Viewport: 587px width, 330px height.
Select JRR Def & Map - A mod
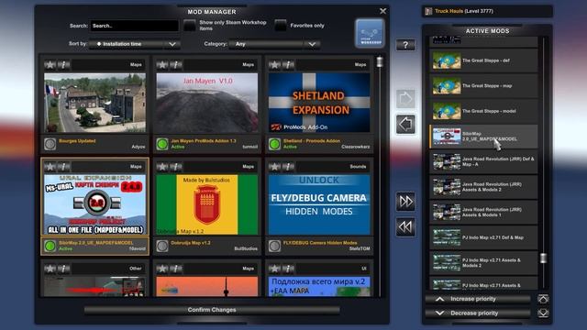coord(483,161)
